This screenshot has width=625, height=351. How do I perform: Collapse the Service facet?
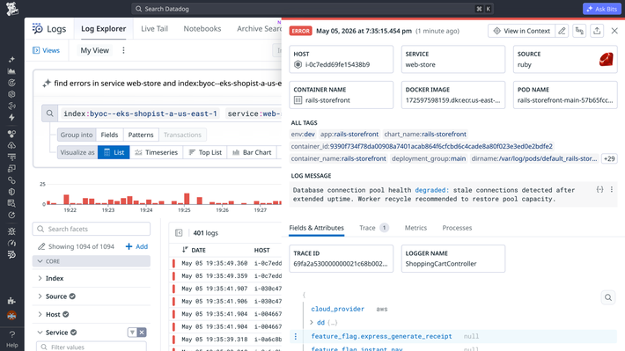(x=40, y=333)
